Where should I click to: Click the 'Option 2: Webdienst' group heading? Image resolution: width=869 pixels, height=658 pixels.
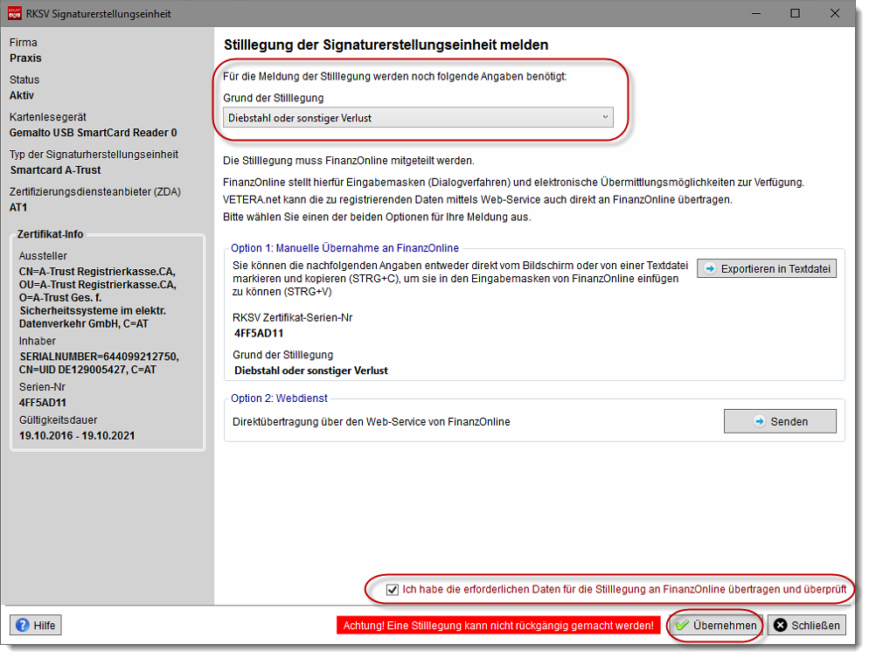point(280,398)
